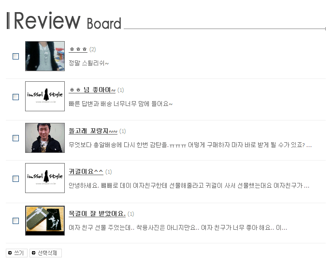Open the 목걸이 잘 받았어요. review post

click(97, 213)
